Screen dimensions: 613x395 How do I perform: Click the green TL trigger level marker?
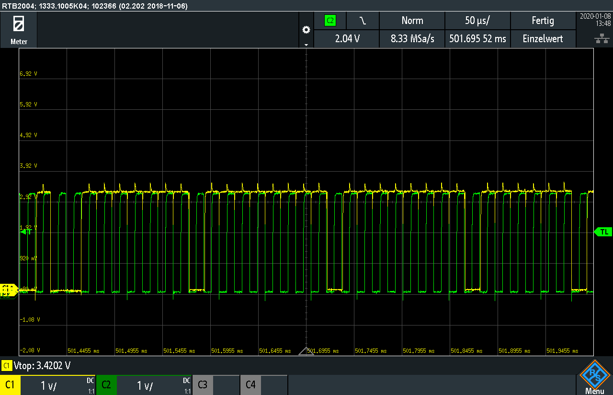[603, 232]
